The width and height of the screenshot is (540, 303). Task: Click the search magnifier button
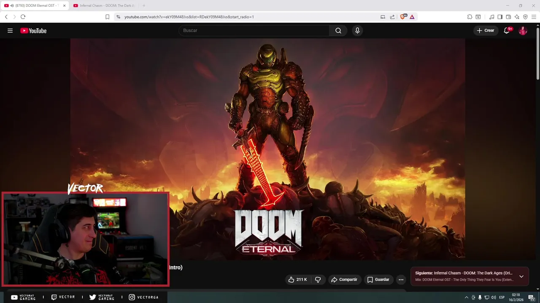(x=338, y=30)
